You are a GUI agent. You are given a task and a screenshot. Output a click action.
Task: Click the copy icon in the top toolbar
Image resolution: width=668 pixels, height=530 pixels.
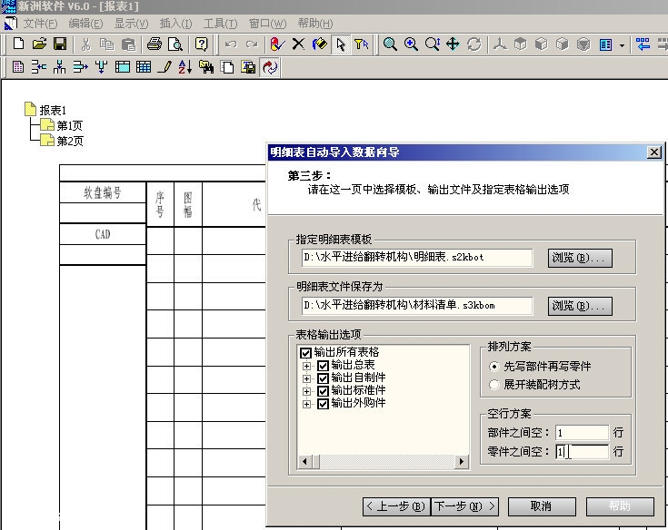click(106, 44)
